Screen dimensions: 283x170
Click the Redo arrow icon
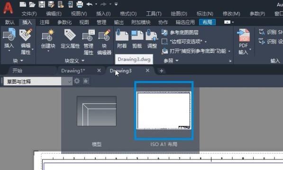pos(103,4)
